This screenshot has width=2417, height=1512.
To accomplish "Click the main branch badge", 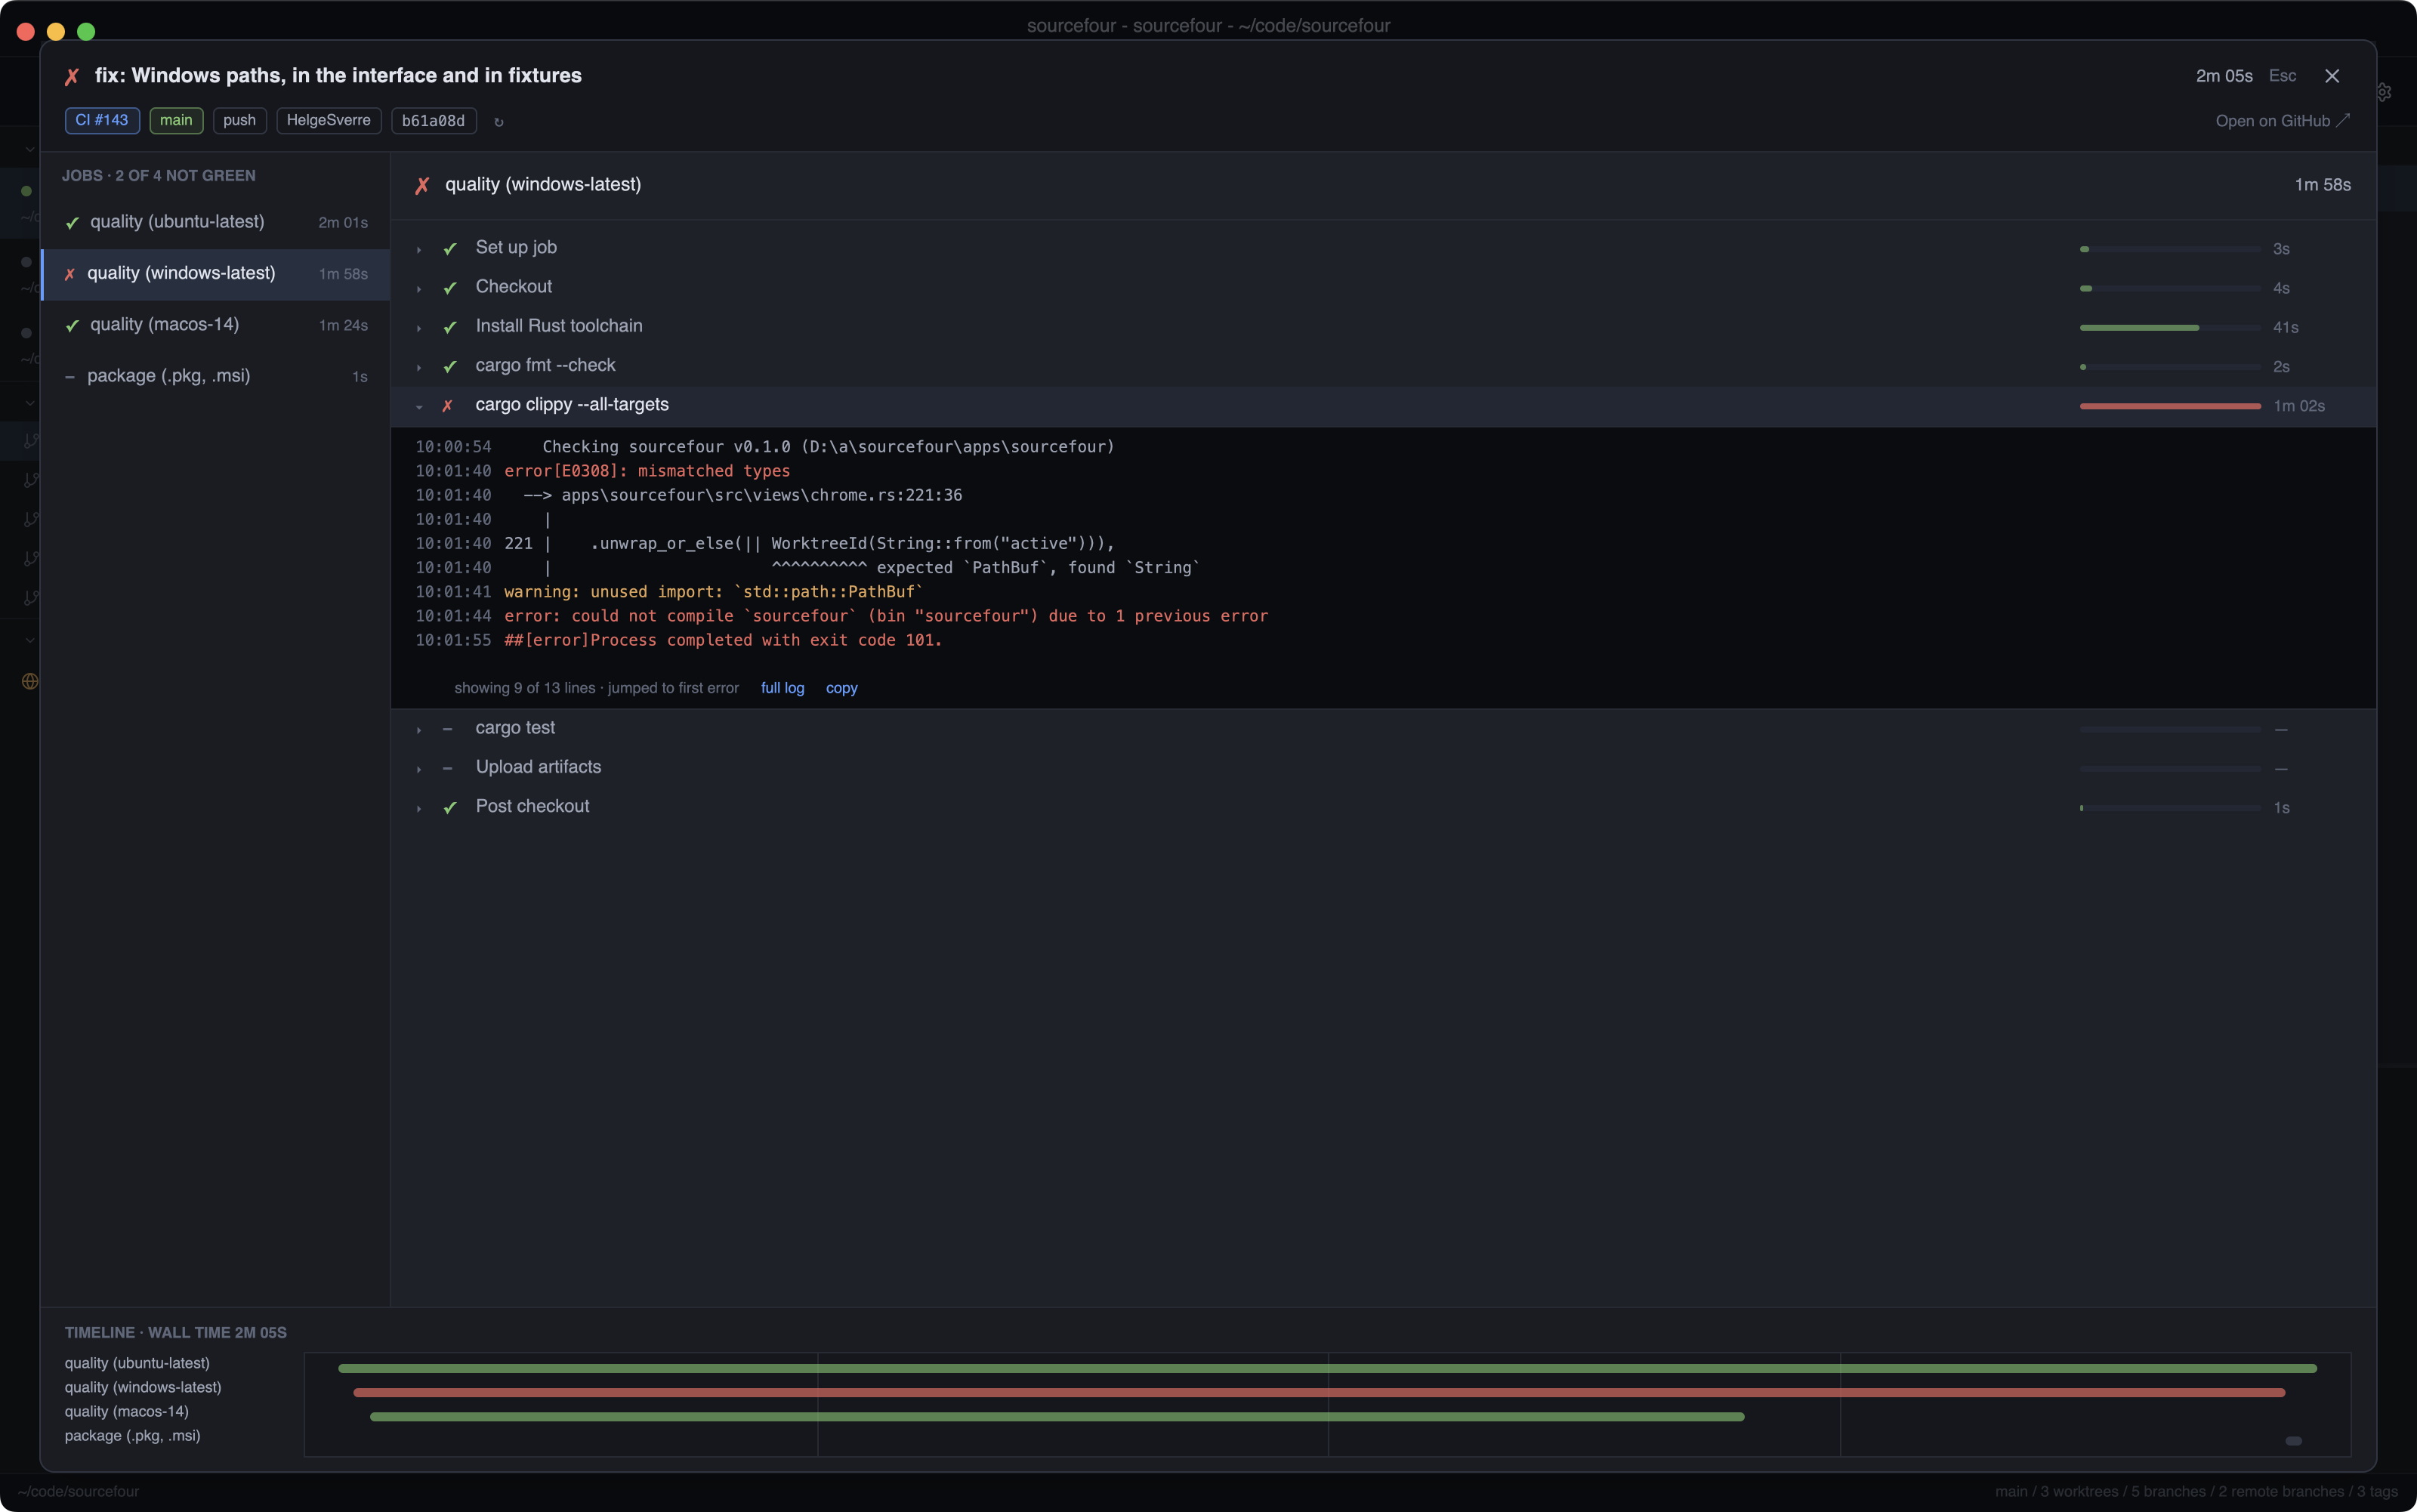I will [x=176, y=120].
